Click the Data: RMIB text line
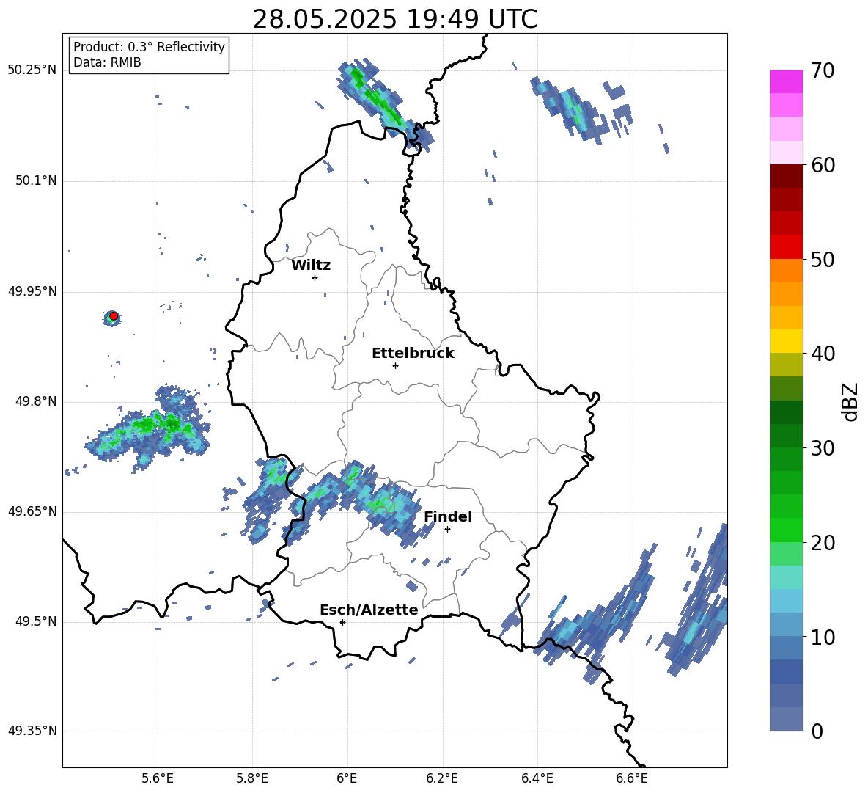 107,62
